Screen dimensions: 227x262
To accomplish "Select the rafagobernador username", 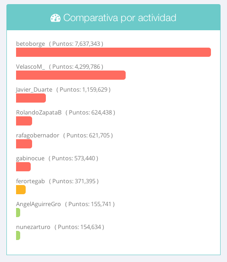I will coord(38,136).
